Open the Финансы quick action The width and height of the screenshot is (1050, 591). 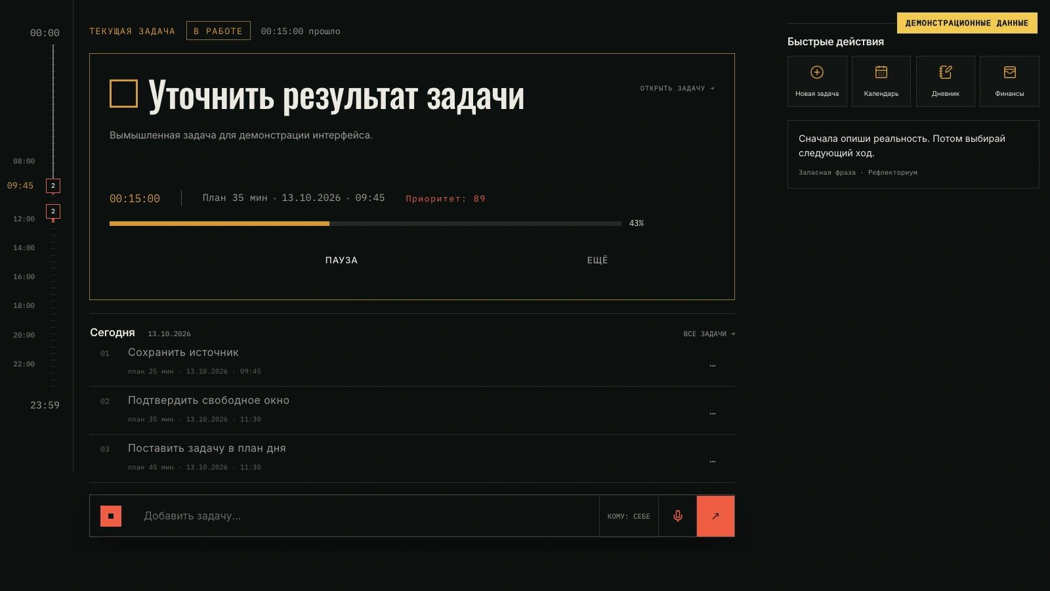click(x=1009, y=81)
